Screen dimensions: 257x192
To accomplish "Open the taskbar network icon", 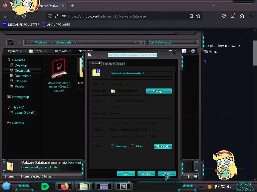I will point(223,186).
